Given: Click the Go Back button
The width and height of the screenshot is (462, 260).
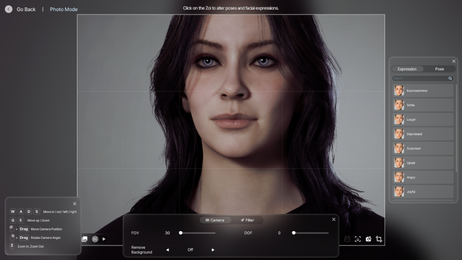Looking at the screenshot, I should [x=20, y=9].
